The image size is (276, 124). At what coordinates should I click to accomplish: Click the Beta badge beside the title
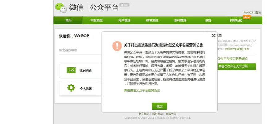124,5
